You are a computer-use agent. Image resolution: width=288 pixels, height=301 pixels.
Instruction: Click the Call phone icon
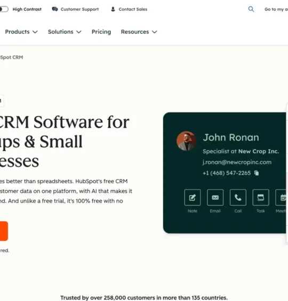click(x=238, y=197)
